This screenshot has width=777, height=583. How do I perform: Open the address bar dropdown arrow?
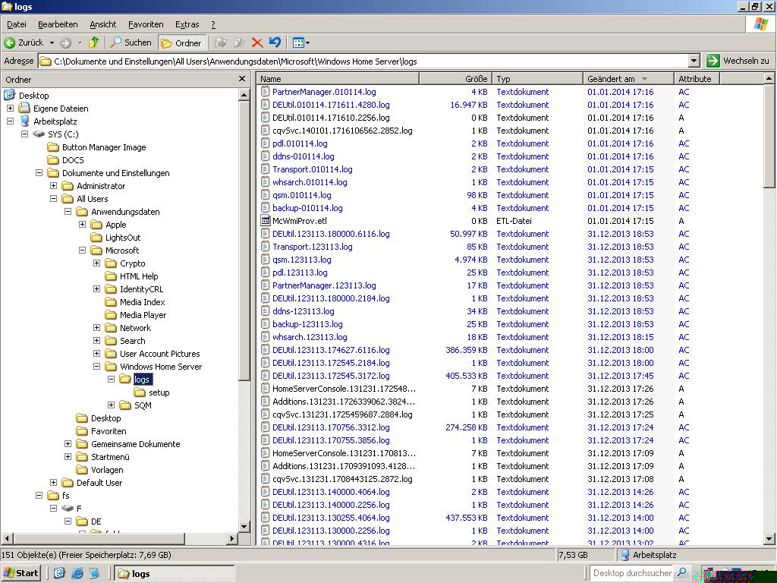click(694, 61)
